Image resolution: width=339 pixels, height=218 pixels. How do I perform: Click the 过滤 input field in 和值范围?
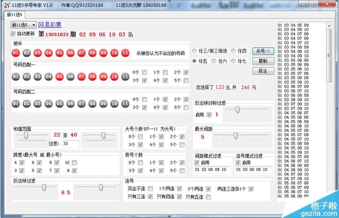click(71, 143)
